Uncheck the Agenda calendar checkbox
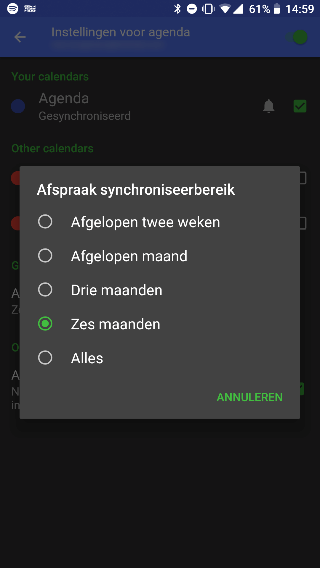The height and width of the screenshot is (568, 320). coord(300,106)
